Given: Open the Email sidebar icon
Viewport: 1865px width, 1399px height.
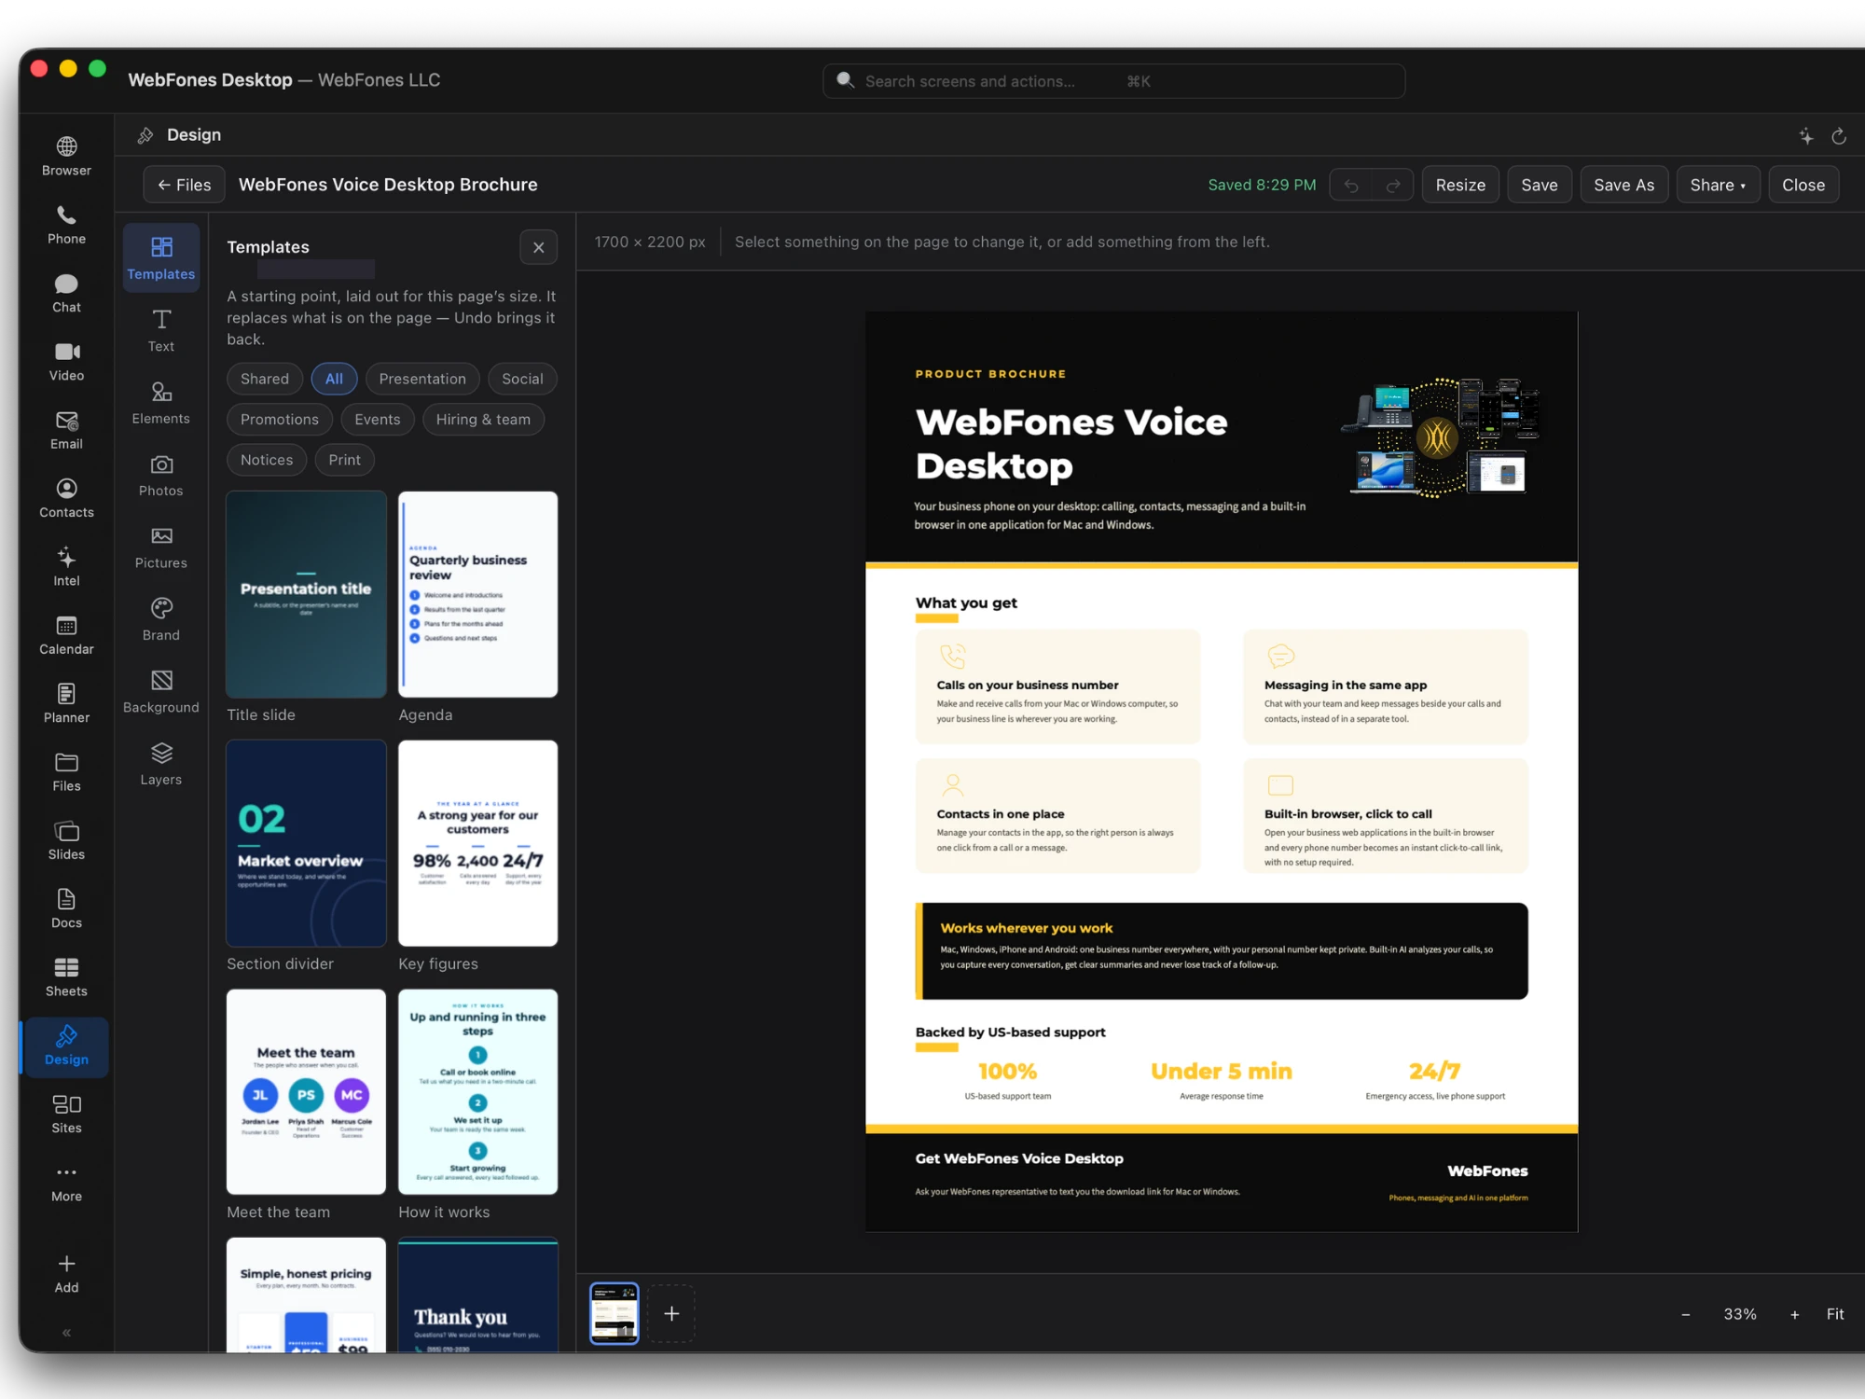Looking at the screenshot, I should point(66,430).
